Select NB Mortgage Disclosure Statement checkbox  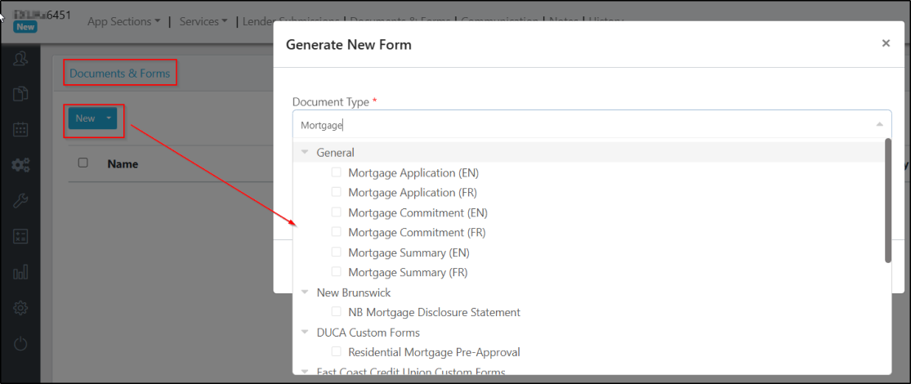(337, 312)
